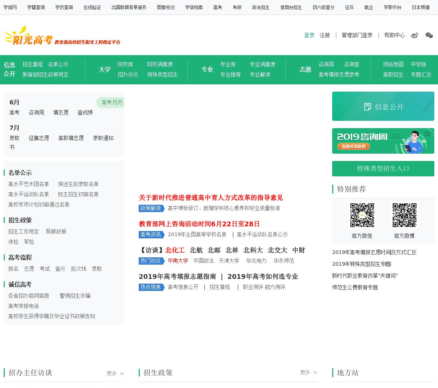Open 专业库 in the navigation bar

tap(228, 64)
